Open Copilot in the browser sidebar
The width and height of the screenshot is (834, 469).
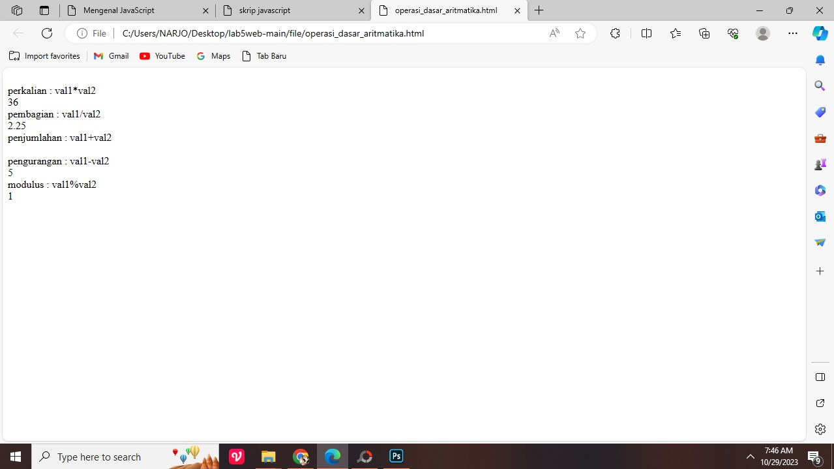click(820, 33)
